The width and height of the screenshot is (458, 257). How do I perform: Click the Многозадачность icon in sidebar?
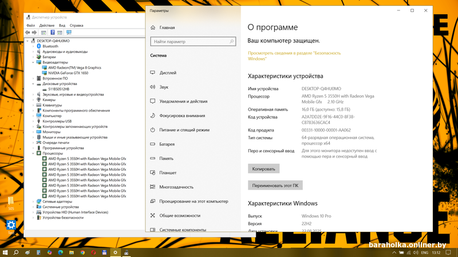click(152, 187)
